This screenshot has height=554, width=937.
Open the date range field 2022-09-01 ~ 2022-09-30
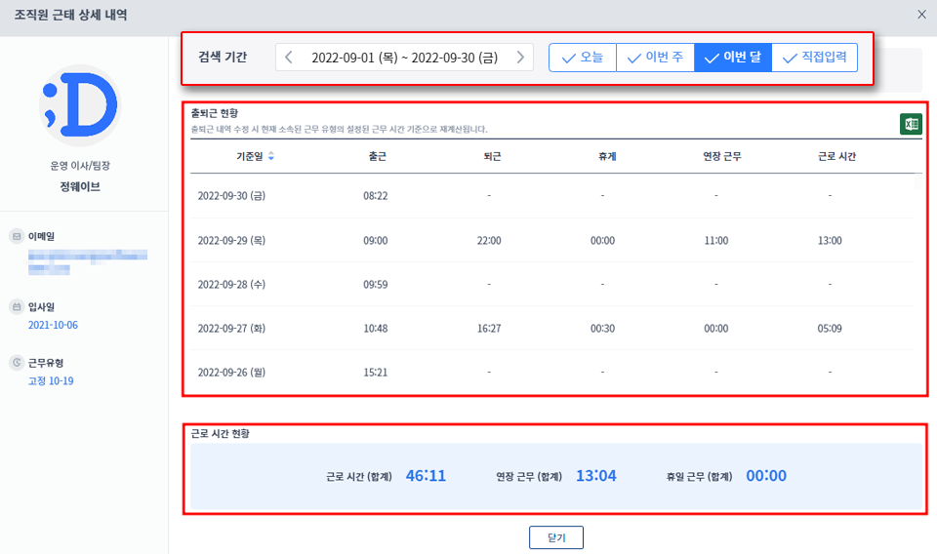(404, 58)
